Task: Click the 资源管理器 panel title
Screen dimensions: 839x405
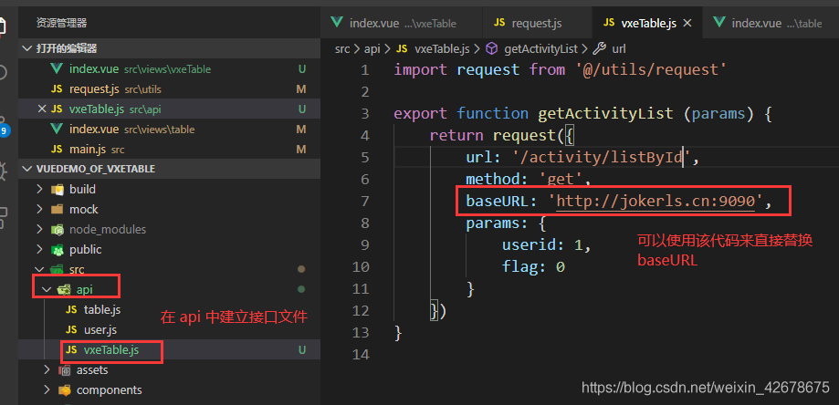Action: pyautogui.click(x=61, y=23)
